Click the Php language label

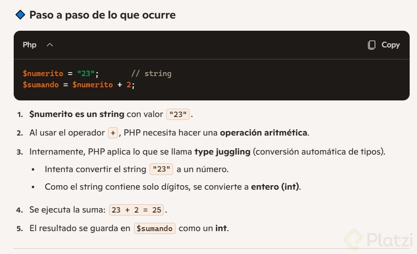pos(29,45)
